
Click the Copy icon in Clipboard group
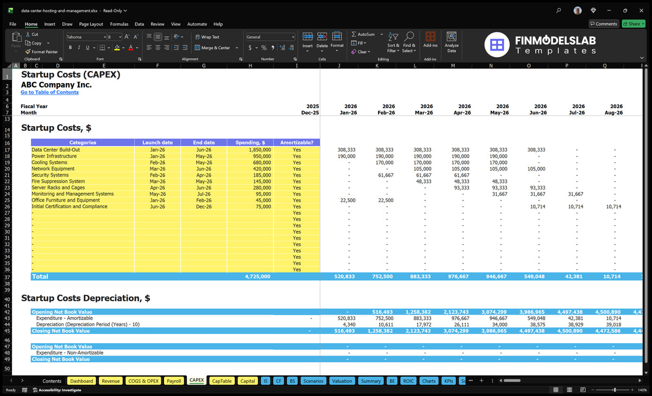click(28, 43)
